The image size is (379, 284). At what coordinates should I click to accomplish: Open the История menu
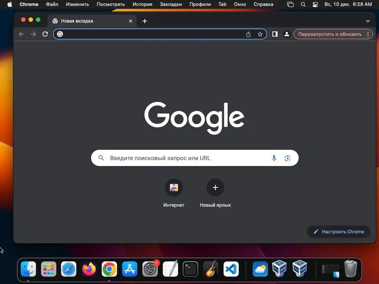pos(142,4)
